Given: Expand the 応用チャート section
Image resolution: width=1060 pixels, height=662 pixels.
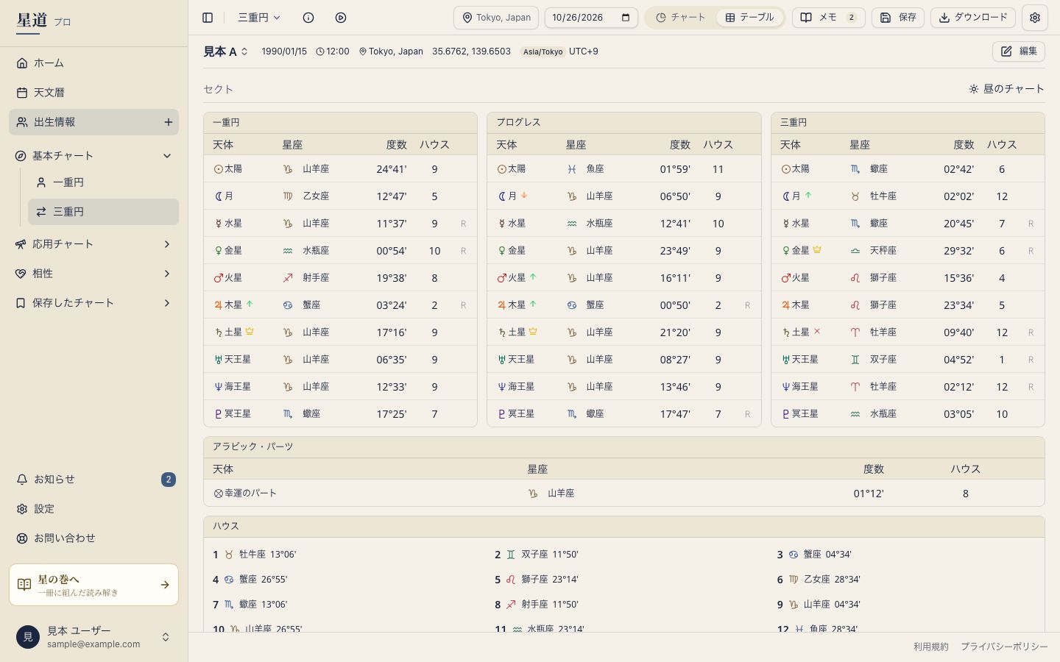Looking at the screenshot, I should pos(93,244).
